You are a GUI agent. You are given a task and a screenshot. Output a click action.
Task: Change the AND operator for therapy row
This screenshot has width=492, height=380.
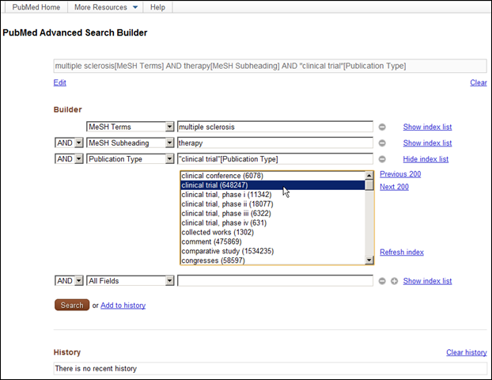click(x=77, y=143)
